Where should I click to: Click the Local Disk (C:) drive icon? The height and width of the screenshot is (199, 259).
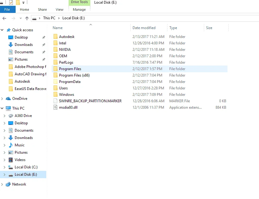coord(11,167)
